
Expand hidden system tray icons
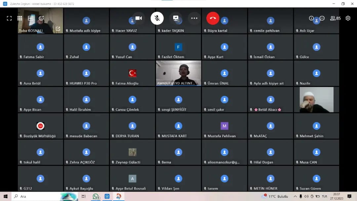(x=295, y=196)
